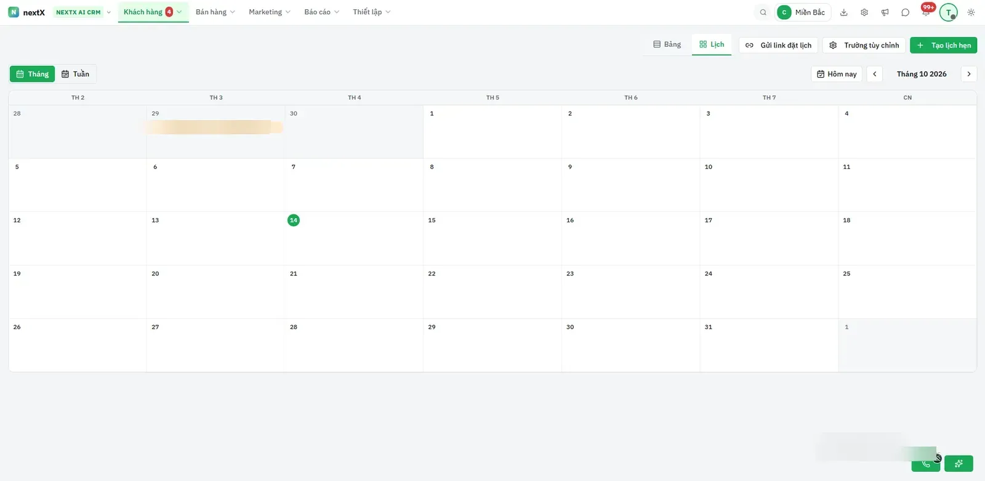Image resolution: width=985 pixels, height=481 pixels.
Task: Open the search icon in top bar
Action: pyautogui.click(x=763, y=12)
